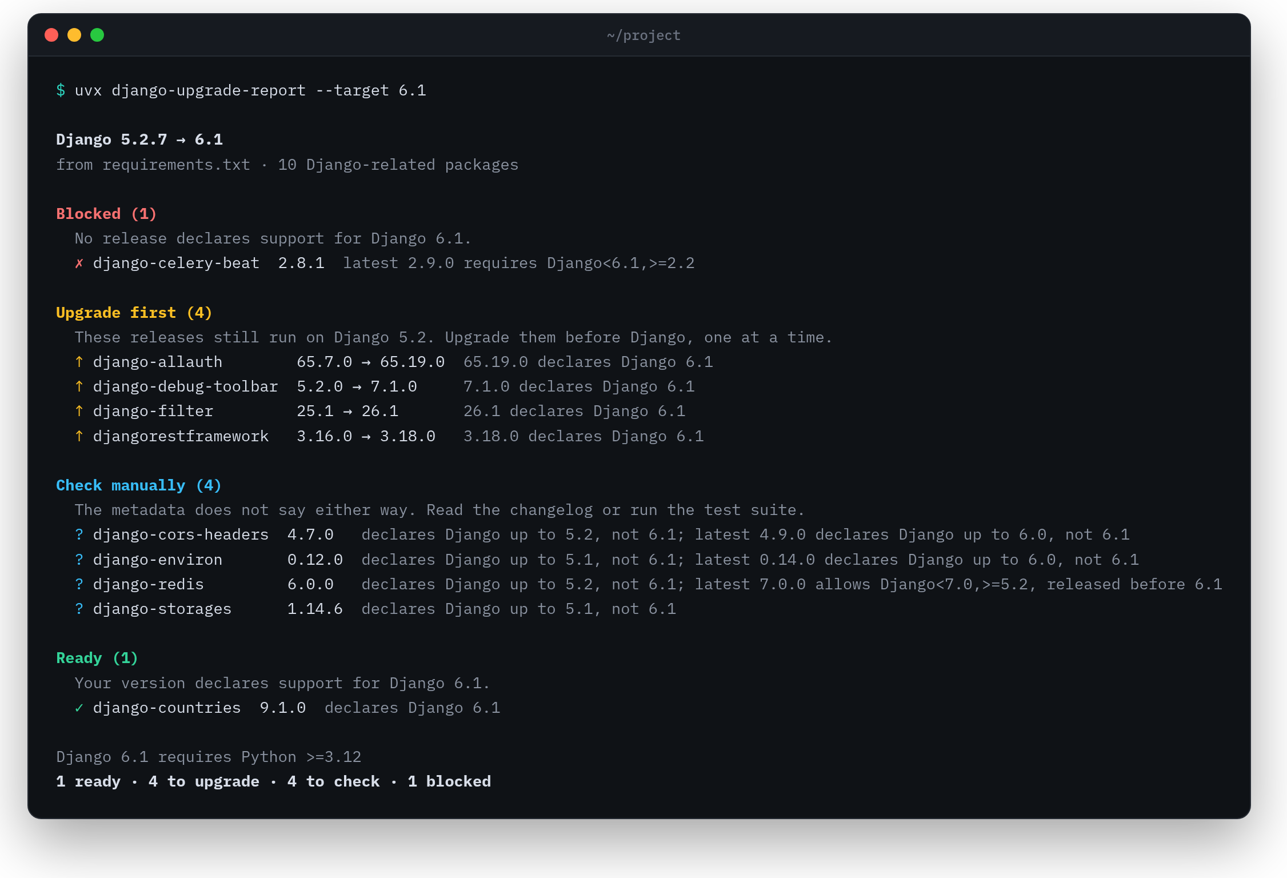Click '3.18.0 declares Django 6.1'
The height and width of the screenshot is (878, 1287).
(583, 436)
